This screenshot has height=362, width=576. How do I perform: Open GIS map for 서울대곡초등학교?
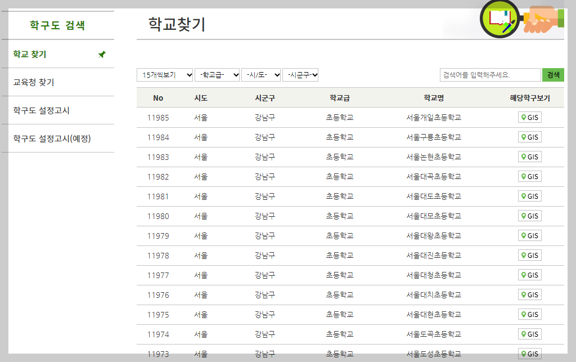(x=529, y=176)
